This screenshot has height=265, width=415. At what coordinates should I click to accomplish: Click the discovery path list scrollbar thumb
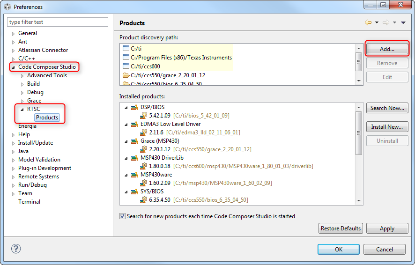coord(359,62)
